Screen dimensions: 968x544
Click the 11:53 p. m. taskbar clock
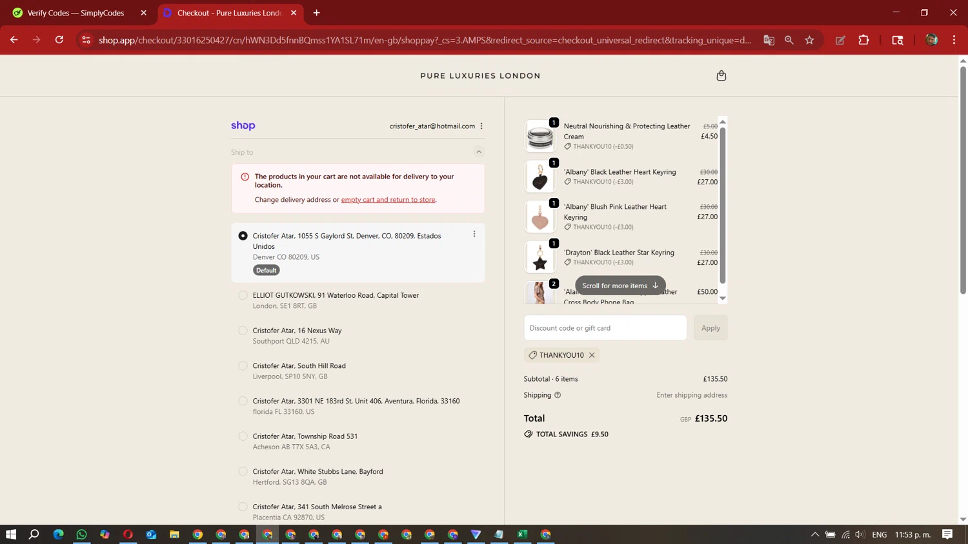(x=913, y=534)
